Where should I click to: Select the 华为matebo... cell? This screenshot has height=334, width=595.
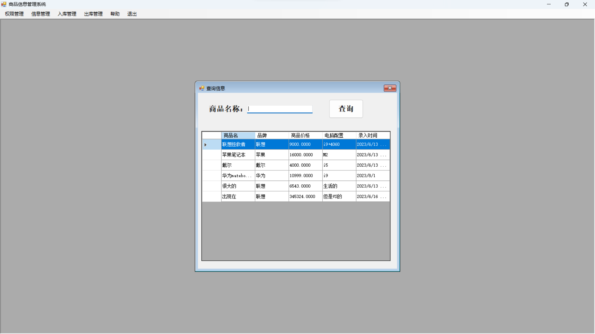click(238, 176)
